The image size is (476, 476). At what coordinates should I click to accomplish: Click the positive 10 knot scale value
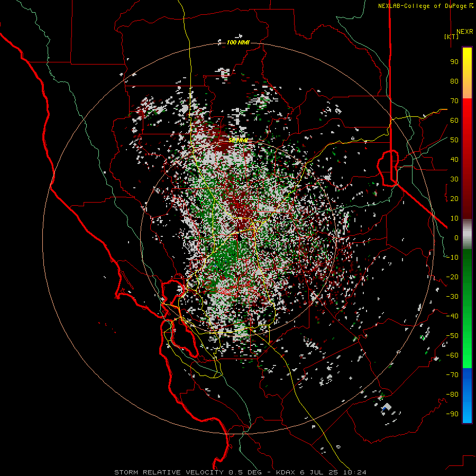[454, 218]
